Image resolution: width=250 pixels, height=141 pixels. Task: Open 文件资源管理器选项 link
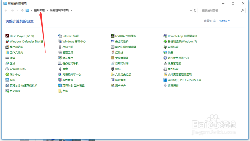pyautogui.click(x=180, y=75)
